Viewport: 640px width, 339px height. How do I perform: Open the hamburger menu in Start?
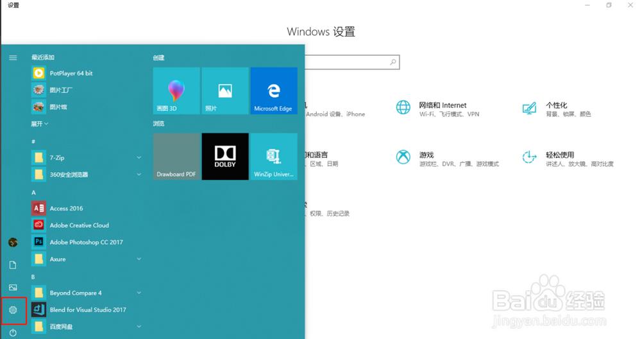(13, 58)
